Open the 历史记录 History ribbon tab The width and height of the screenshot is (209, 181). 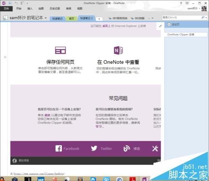tap(55, 8)
